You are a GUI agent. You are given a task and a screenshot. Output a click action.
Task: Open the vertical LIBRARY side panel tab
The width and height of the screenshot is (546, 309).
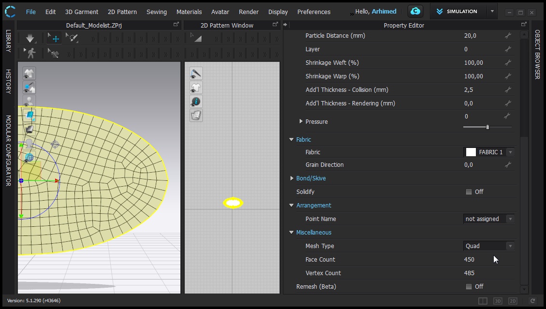8,41
